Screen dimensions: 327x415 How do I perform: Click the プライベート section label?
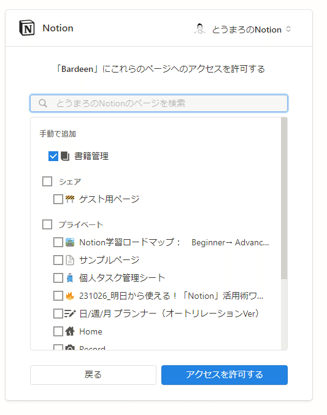81,224
